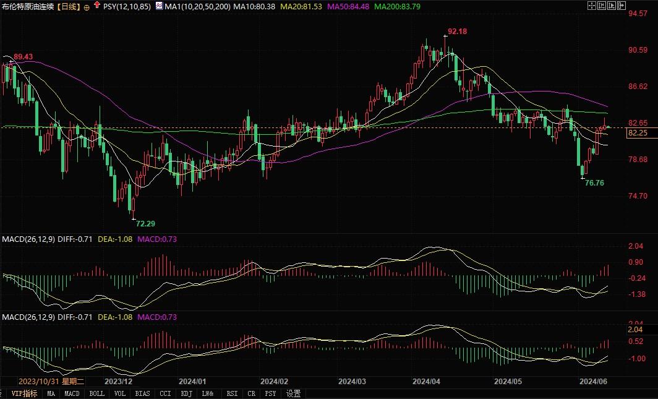
Task: Click the circled-plus icon after 日线
Action: click(85, 6)
